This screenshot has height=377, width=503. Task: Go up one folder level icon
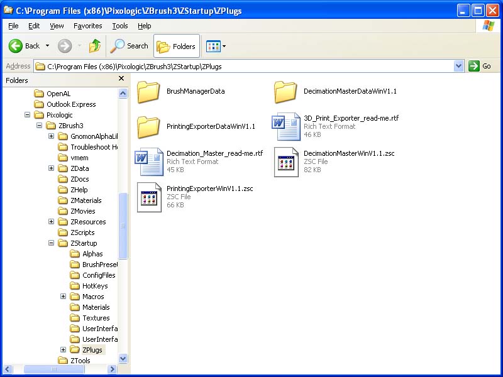click(95, 46)
